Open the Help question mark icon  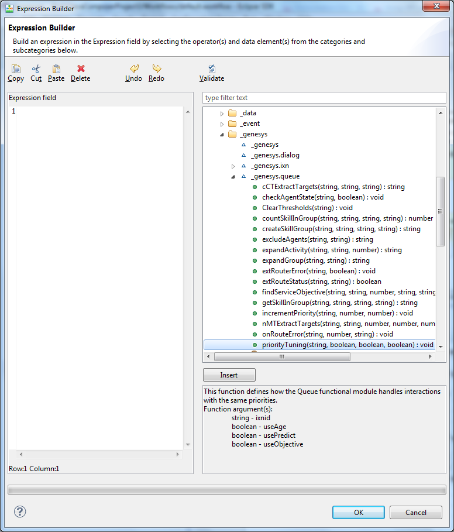[x=20, y=512]
